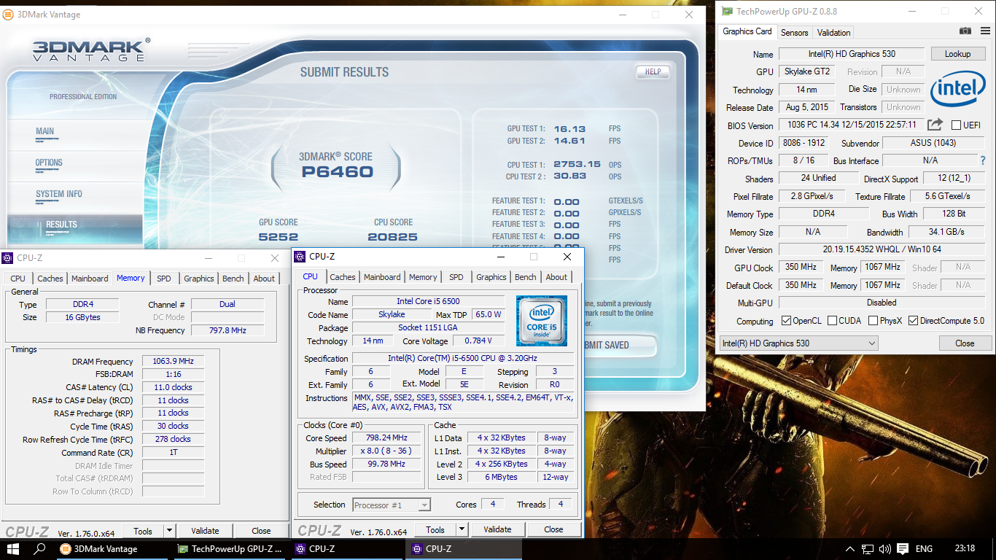
Task: Click the taskbar clock 23:18
Action: click(x=965, y=549)
